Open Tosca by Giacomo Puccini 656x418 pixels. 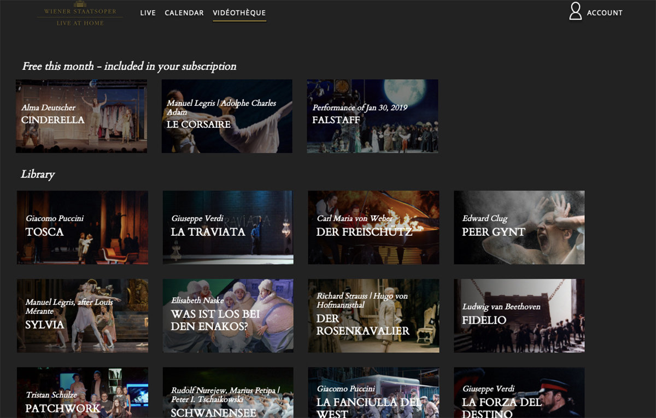[83, 228]
